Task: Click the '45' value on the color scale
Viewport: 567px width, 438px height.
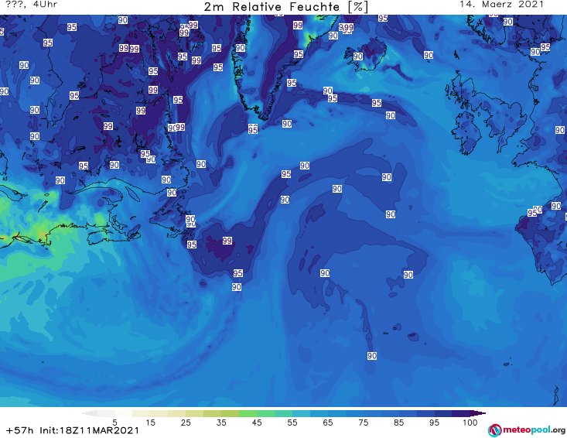Action: pos(257,423)
